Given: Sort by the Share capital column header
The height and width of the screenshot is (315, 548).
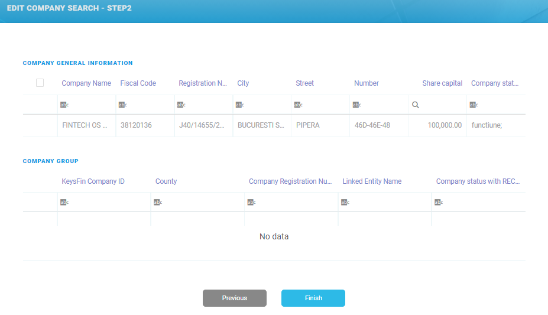Looking at the screenshot, I should pyautogui.click(x=442, y=83).
